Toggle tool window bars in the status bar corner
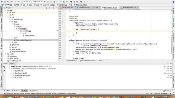 [1, 93]
